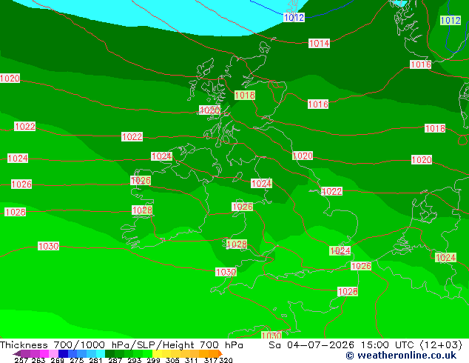Click the first yellow legend swatch
The height and width of the screenshot is (363, 469).
click(158, 353)
